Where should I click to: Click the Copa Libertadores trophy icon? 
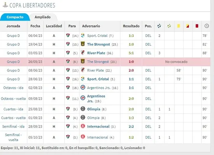5,5
